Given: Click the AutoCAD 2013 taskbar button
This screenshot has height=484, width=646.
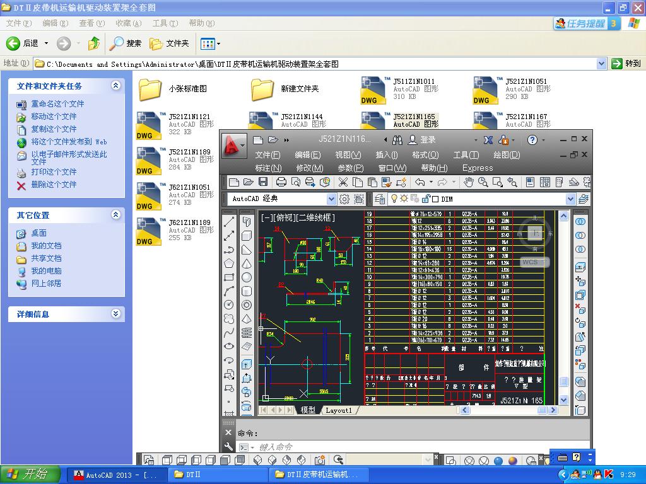Looking at the screenshot, I should [116, 475].
